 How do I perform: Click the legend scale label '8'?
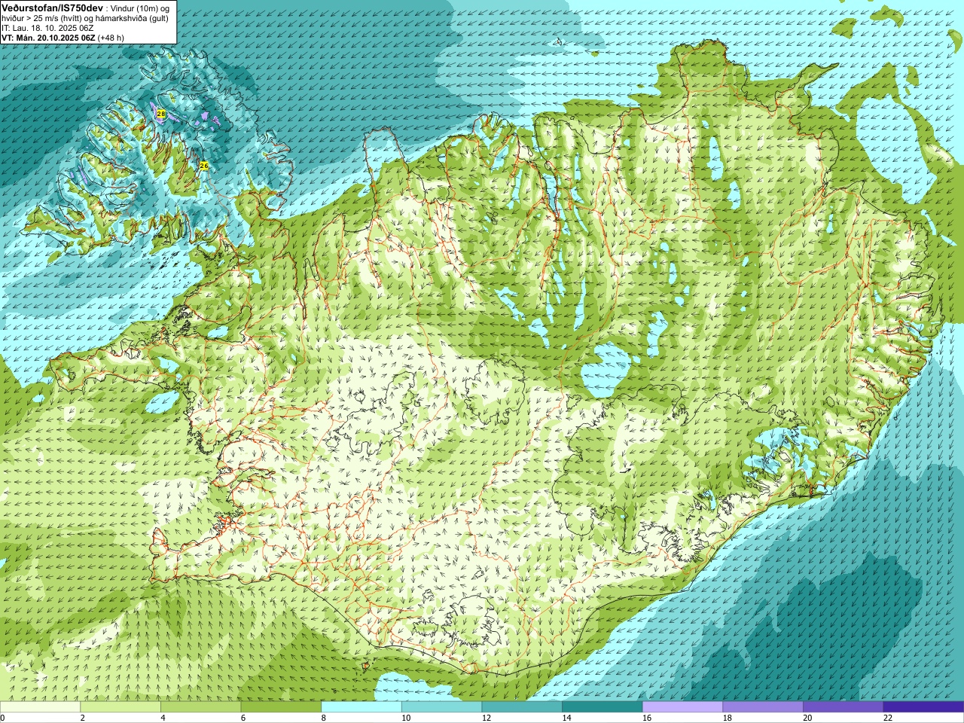pos(323,718)
